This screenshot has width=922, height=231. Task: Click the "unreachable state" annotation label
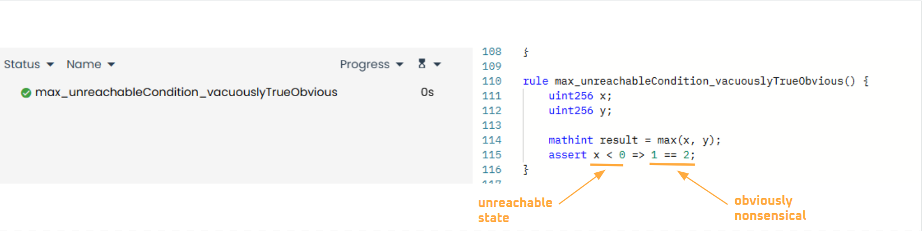pyautogui.click(x=515, y=210)
